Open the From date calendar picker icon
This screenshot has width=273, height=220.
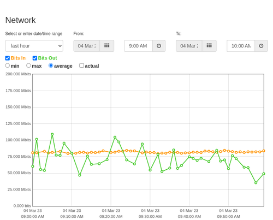coord(107,46)
